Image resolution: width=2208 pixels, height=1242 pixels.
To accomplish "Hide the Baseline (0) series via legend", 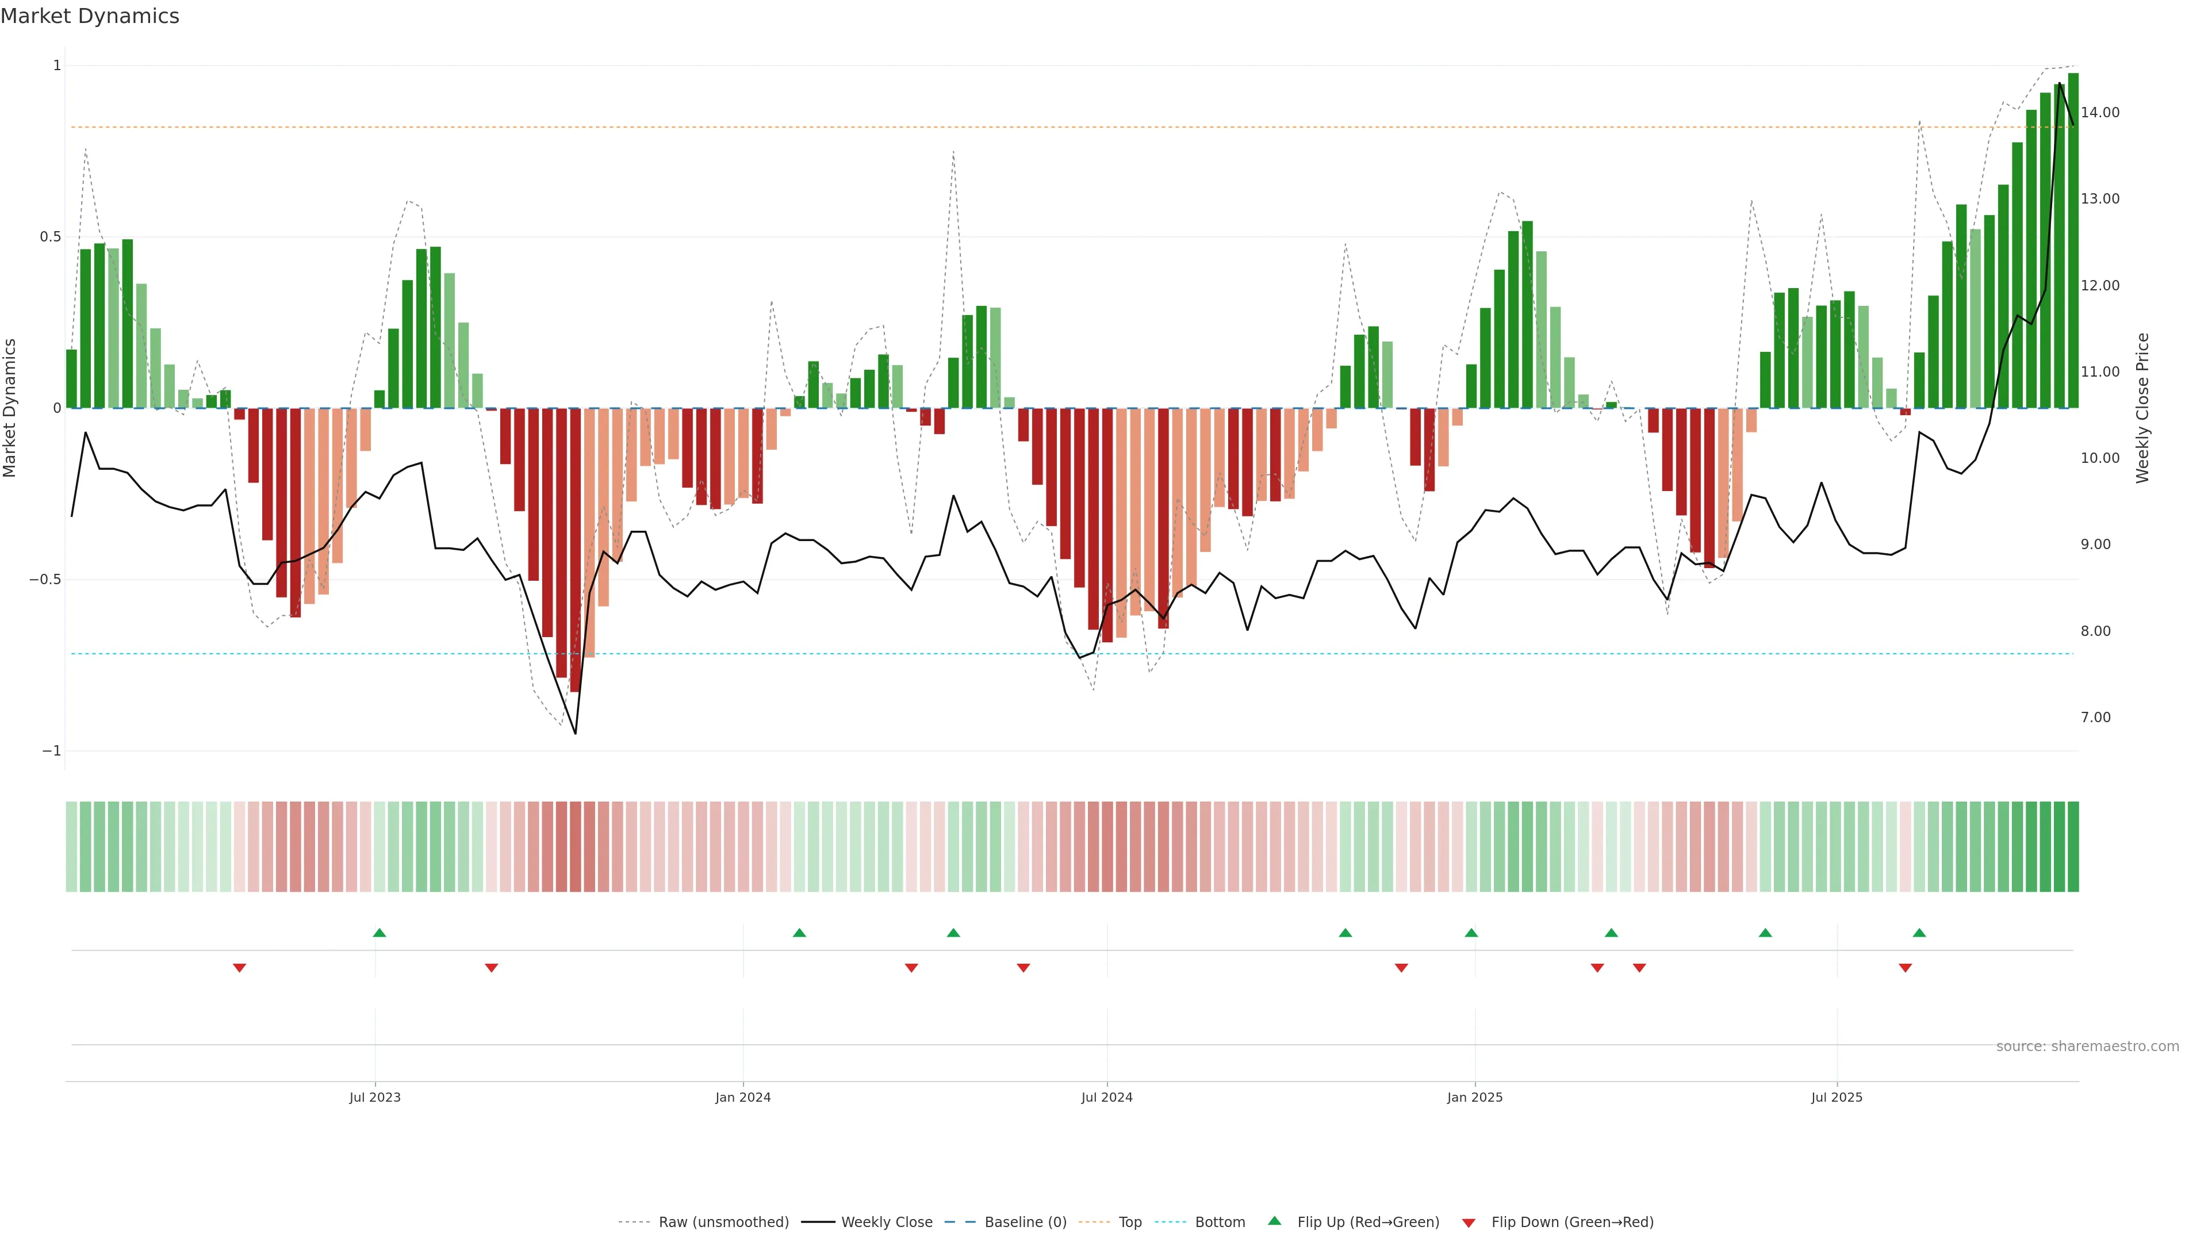I will point(1025,1222).
